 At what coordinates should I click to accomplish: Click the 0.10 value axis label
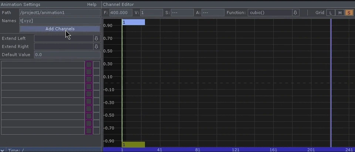pos(108,77)
